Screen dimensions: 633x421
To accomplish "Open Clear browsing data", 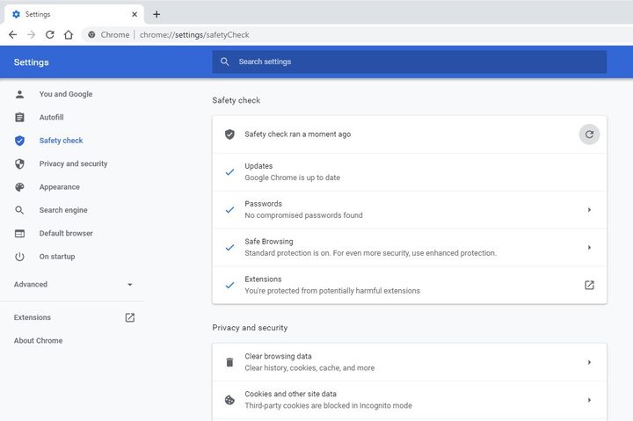I will pyautogui.click(x=410, y=362).
